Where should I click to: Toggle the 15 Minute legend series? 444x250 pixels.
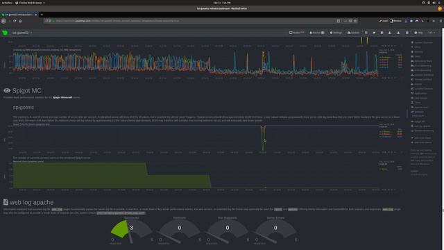[386, 137]
